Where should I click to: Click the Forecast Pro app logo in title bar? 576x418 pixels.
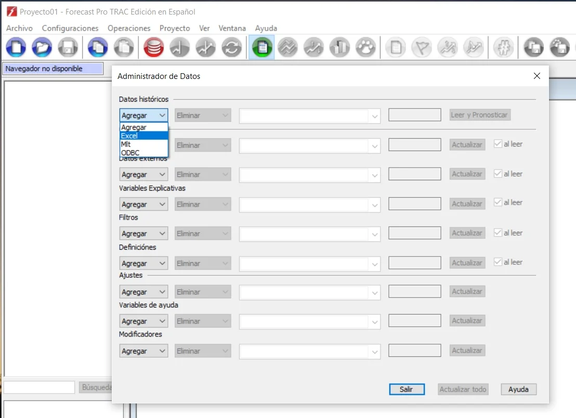coord(12,11)
